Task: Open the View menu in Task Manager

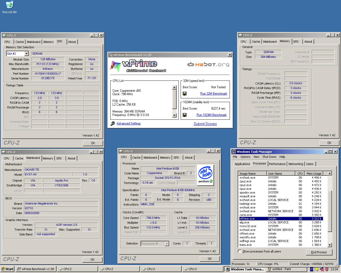Action: point(256,157)
